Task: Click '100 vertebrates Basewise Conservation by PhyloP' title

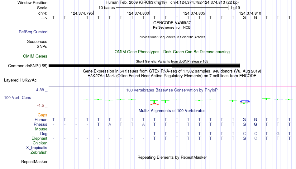Action: (172, 90)
